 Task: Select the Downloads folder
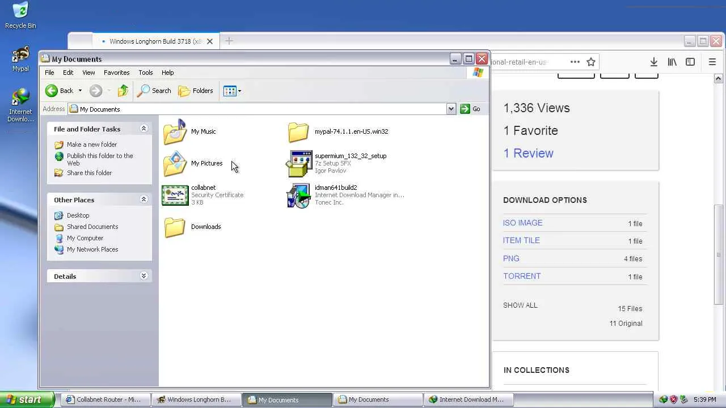[192, 227]
